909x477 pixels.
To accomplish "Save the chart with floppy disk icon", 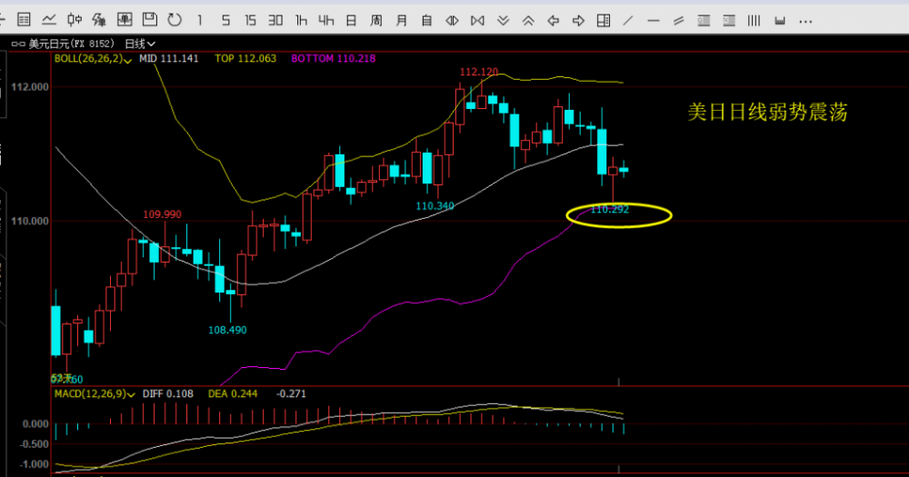I will click(x=150, y=20).
